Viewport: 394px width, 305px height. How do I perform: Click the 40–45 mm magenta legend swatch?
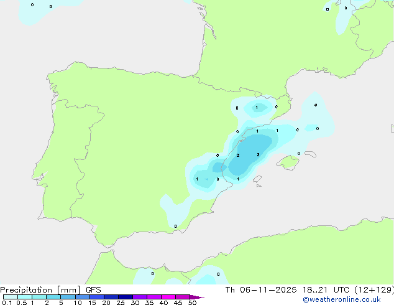pos(168,297)
